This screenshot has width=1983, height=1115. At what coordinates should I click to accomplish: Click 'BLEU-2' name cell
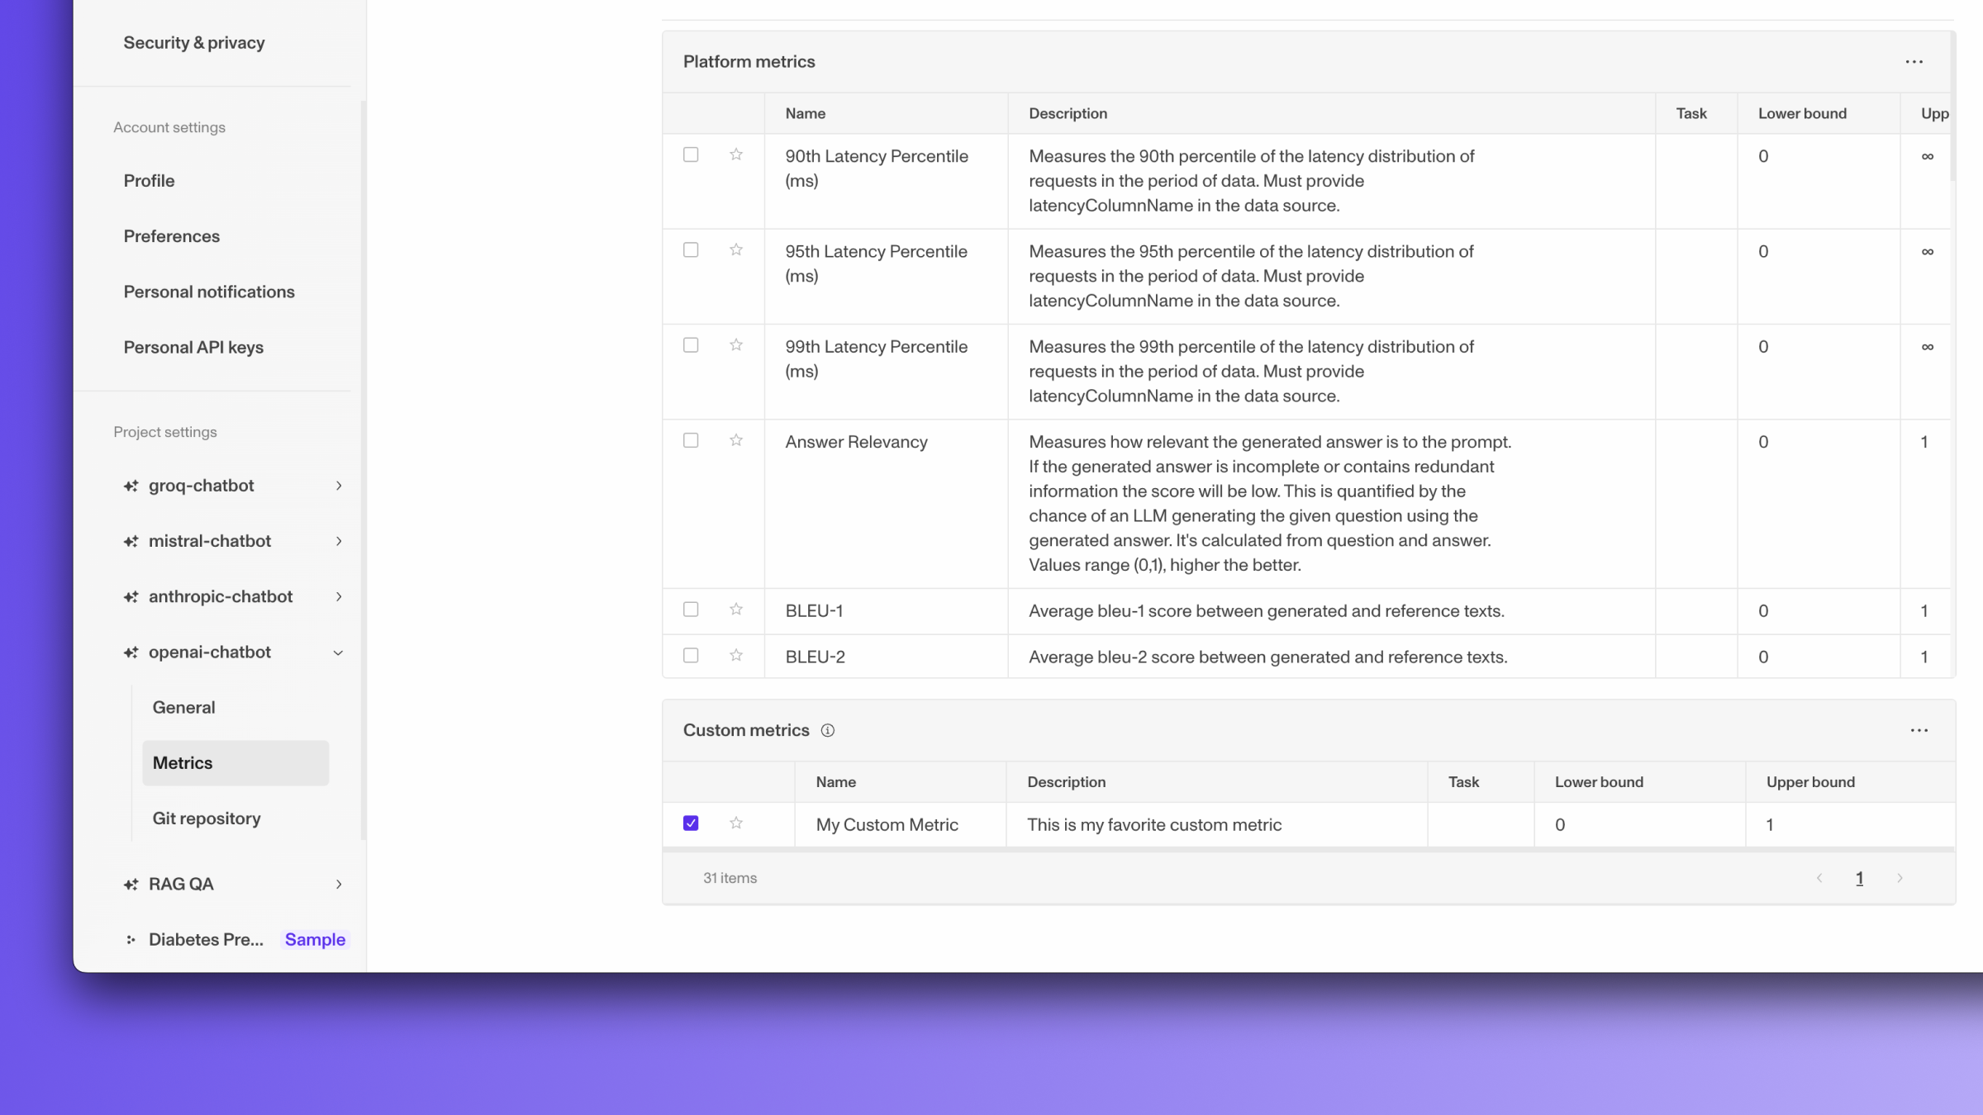pos(815,657)
